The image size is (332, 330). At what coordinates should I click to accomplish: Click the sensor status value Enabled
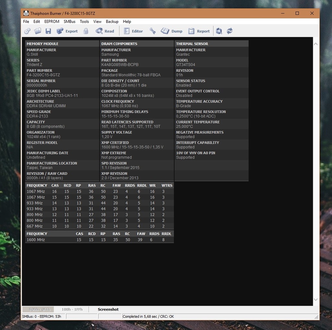click(x=184, y=85)
